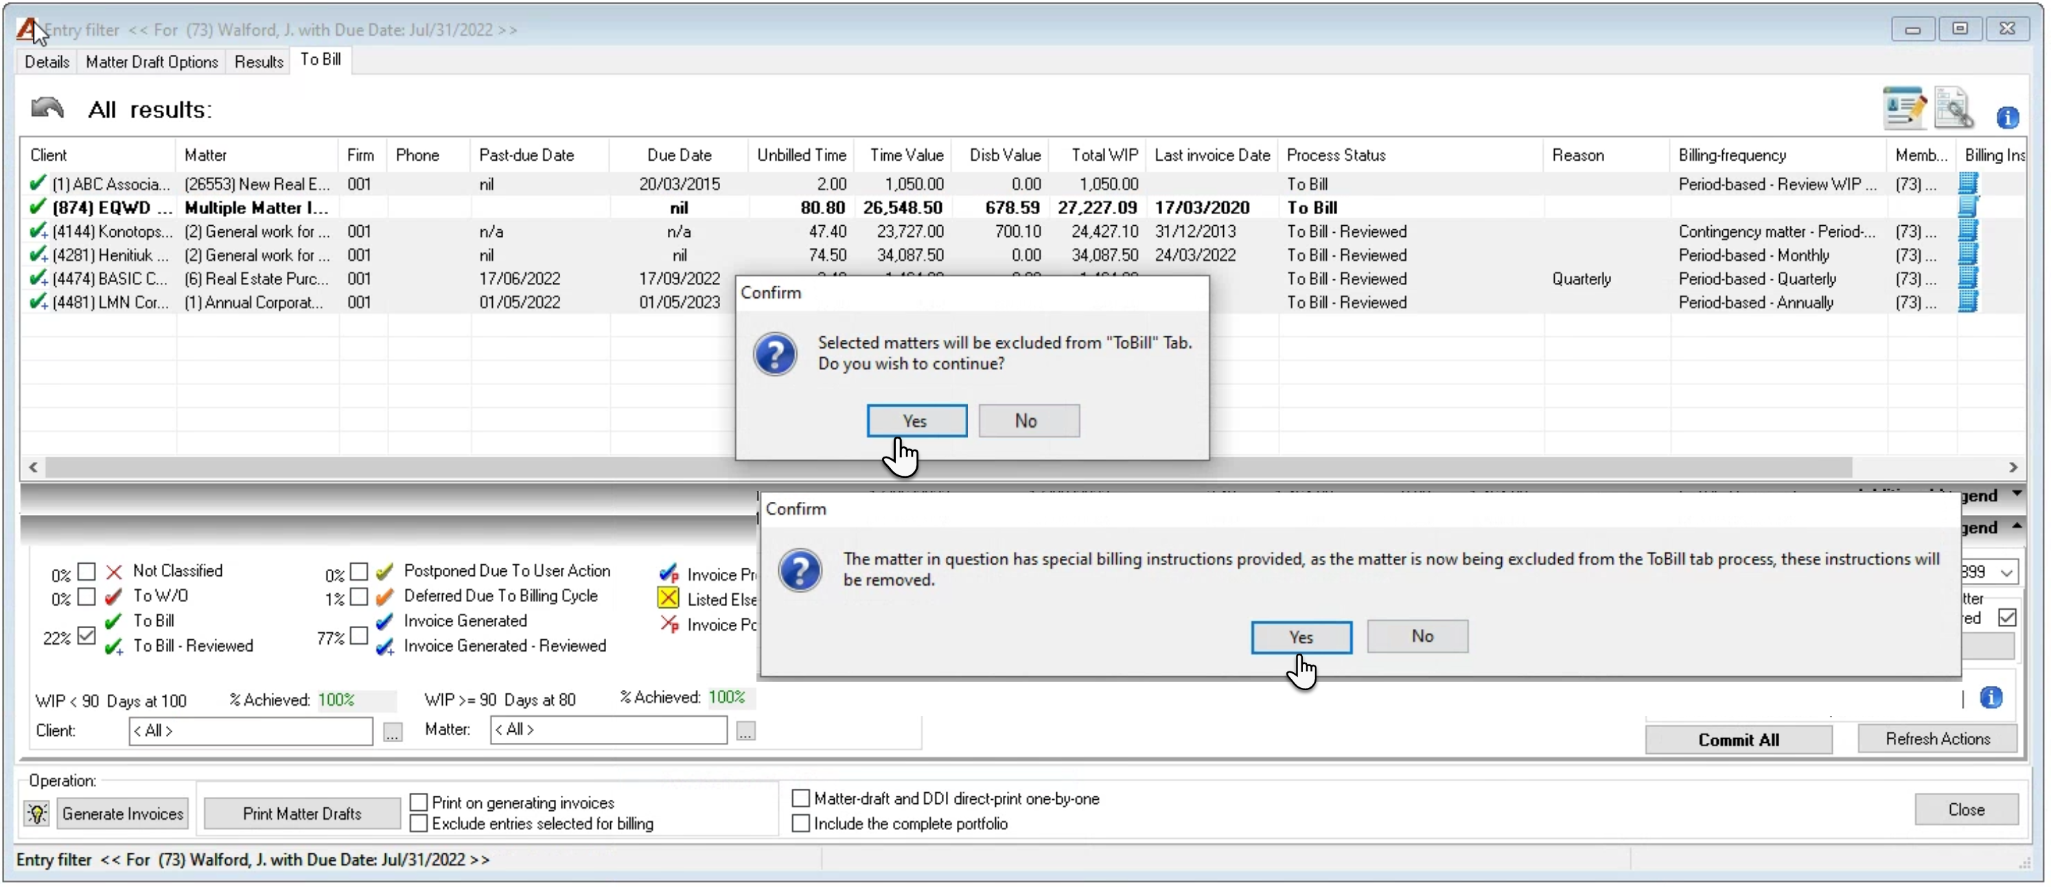Select the To Bill tab
This screenshot has width=2051, height=887.
(321, 60)
